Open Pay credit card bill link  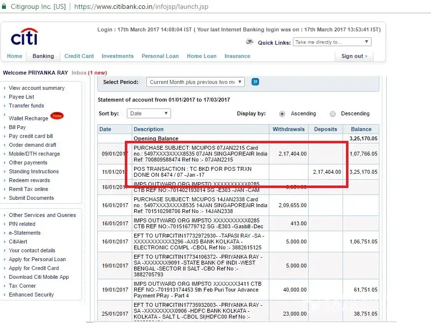pyautogui.click(x=30, y=136)
